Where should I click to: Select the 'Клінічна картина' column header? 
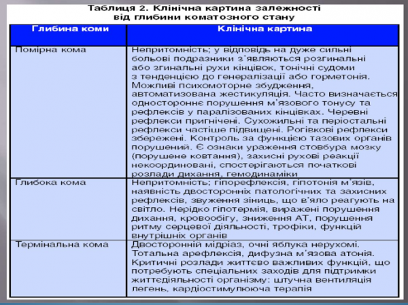[265, 30]
